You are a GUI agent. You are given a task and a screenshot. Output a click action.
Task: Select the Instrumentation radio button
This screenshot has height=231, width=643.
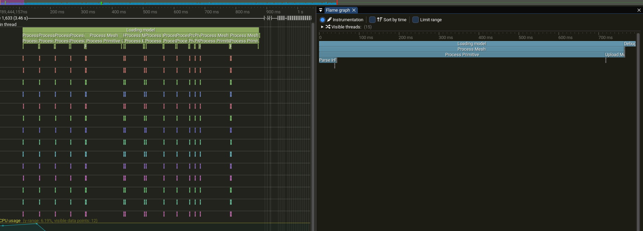click(x=322, y=20)
